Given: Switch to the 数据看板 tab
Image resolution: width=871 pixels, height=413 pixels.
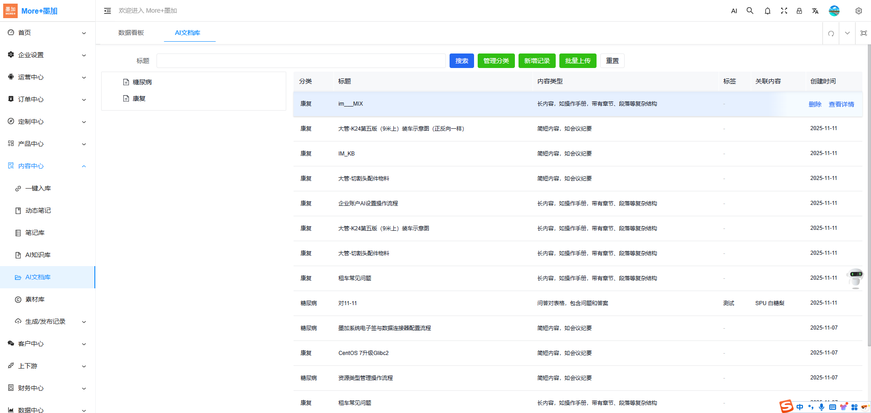Looking at the screenshot, I should [131, 33].
